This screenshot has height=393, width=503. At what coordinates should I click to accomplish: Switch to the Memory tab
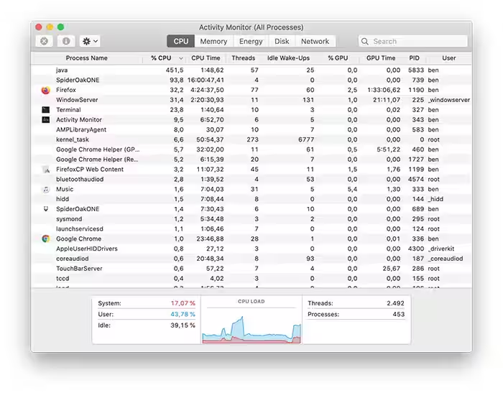tap(213, 41)
